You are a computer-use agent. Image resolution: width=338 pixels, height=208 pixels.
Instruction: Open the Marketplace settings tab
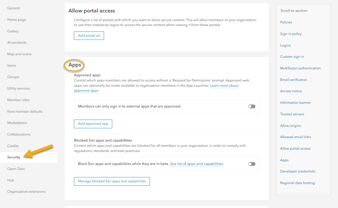tap(17, 123)
